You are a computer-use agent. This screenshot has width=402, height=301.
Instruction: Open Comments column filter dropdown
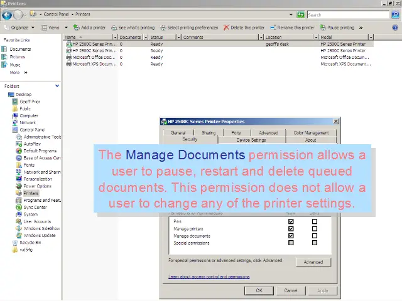[261, 38]
